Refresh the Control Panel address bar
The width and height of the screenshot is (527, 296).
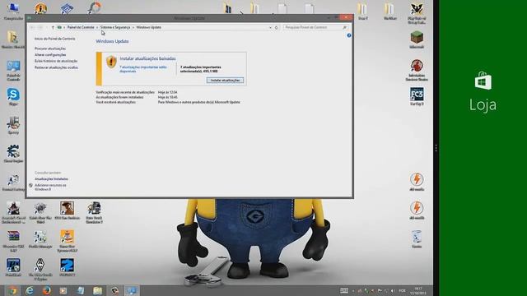click(277, 27)
